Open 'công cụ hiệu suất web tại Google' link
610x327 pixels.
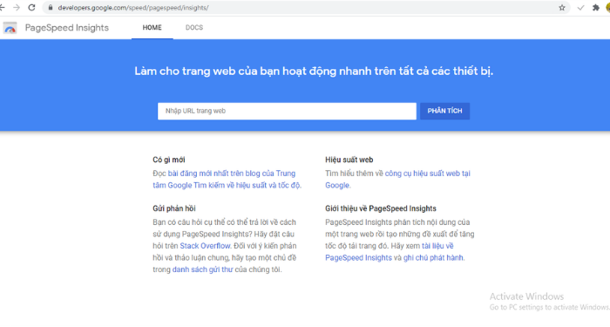tap(397, 179)
